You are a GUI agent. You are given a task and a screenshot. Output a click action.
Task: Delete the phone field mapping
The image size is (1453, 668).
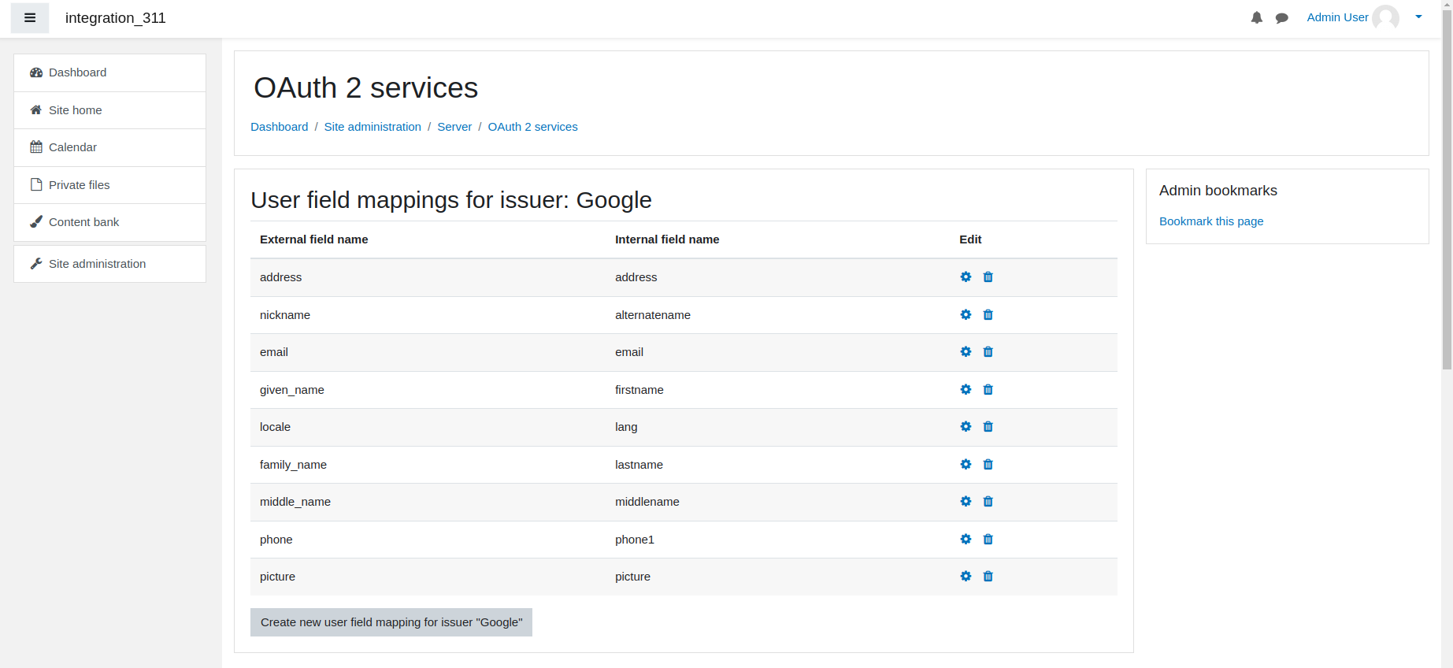pos(988,540)
